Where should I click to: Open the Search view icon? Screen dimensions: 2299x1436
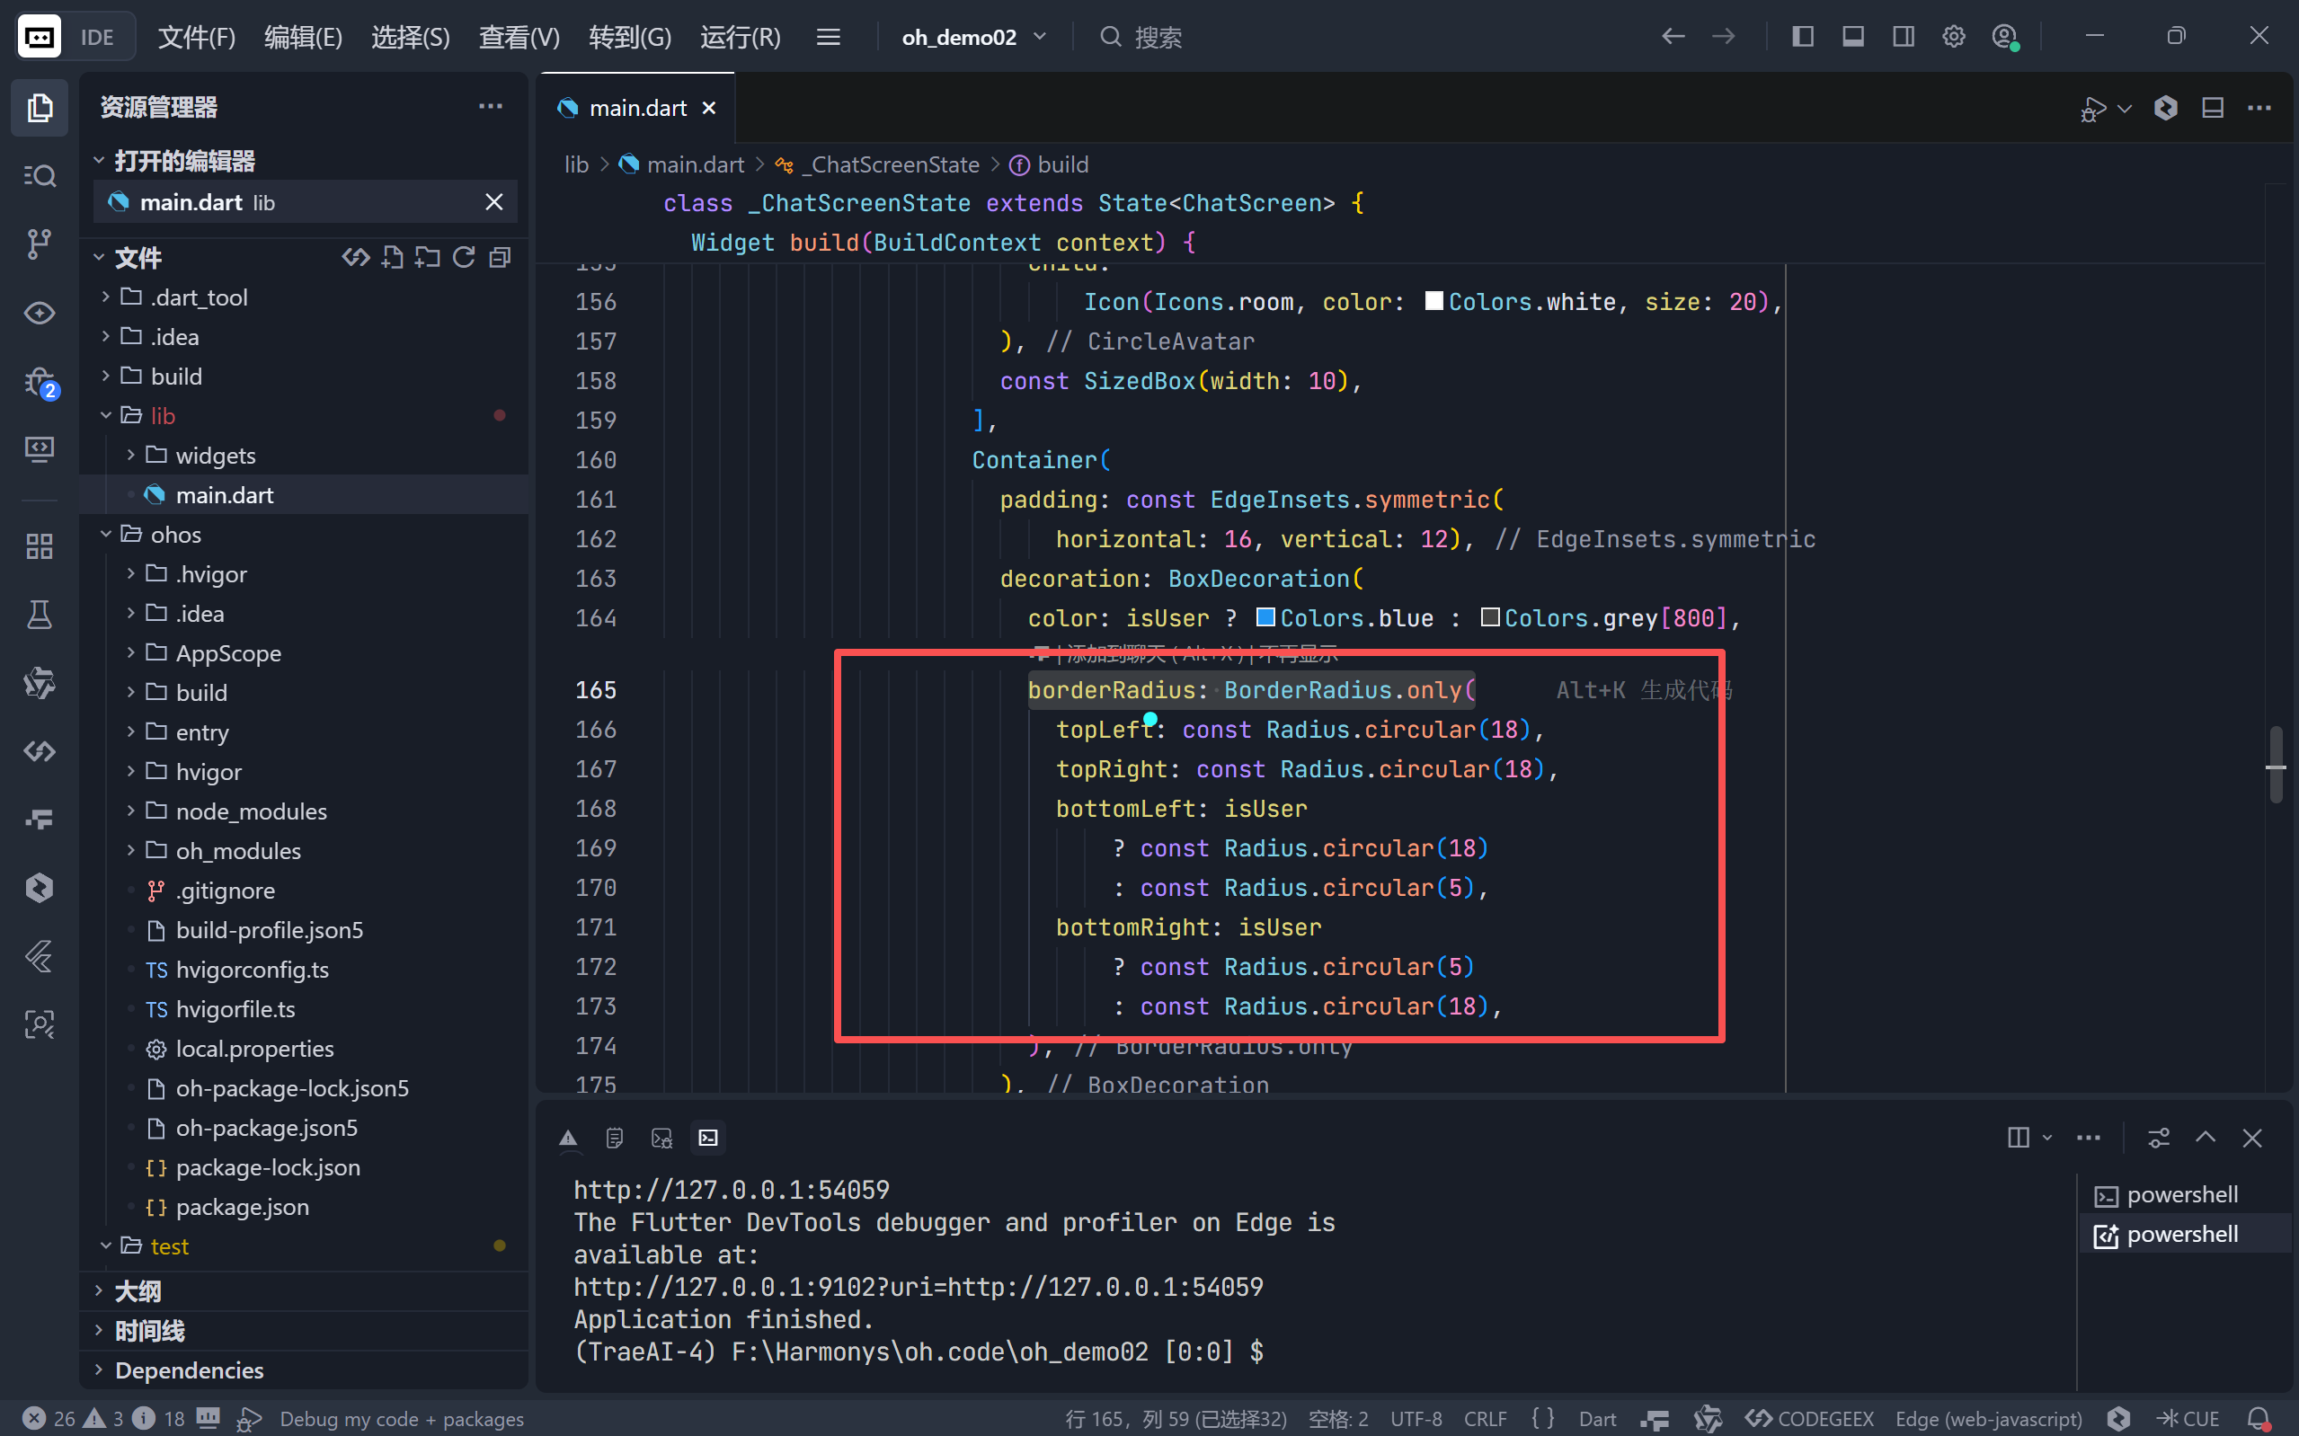pyautogui.click(x=39, y=176)
